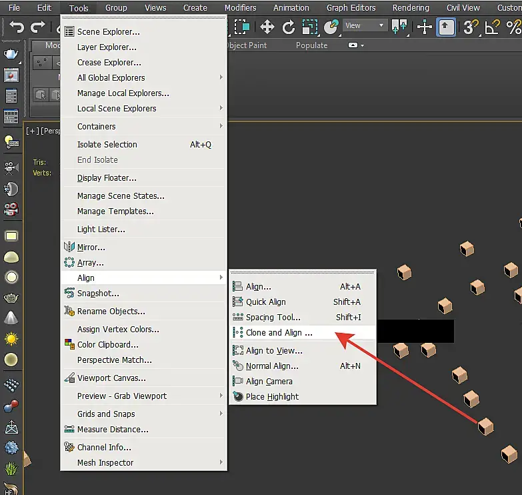The image size is (522, 495).
Task: Select the Rotate tool icon
Action: coord(288,27)
